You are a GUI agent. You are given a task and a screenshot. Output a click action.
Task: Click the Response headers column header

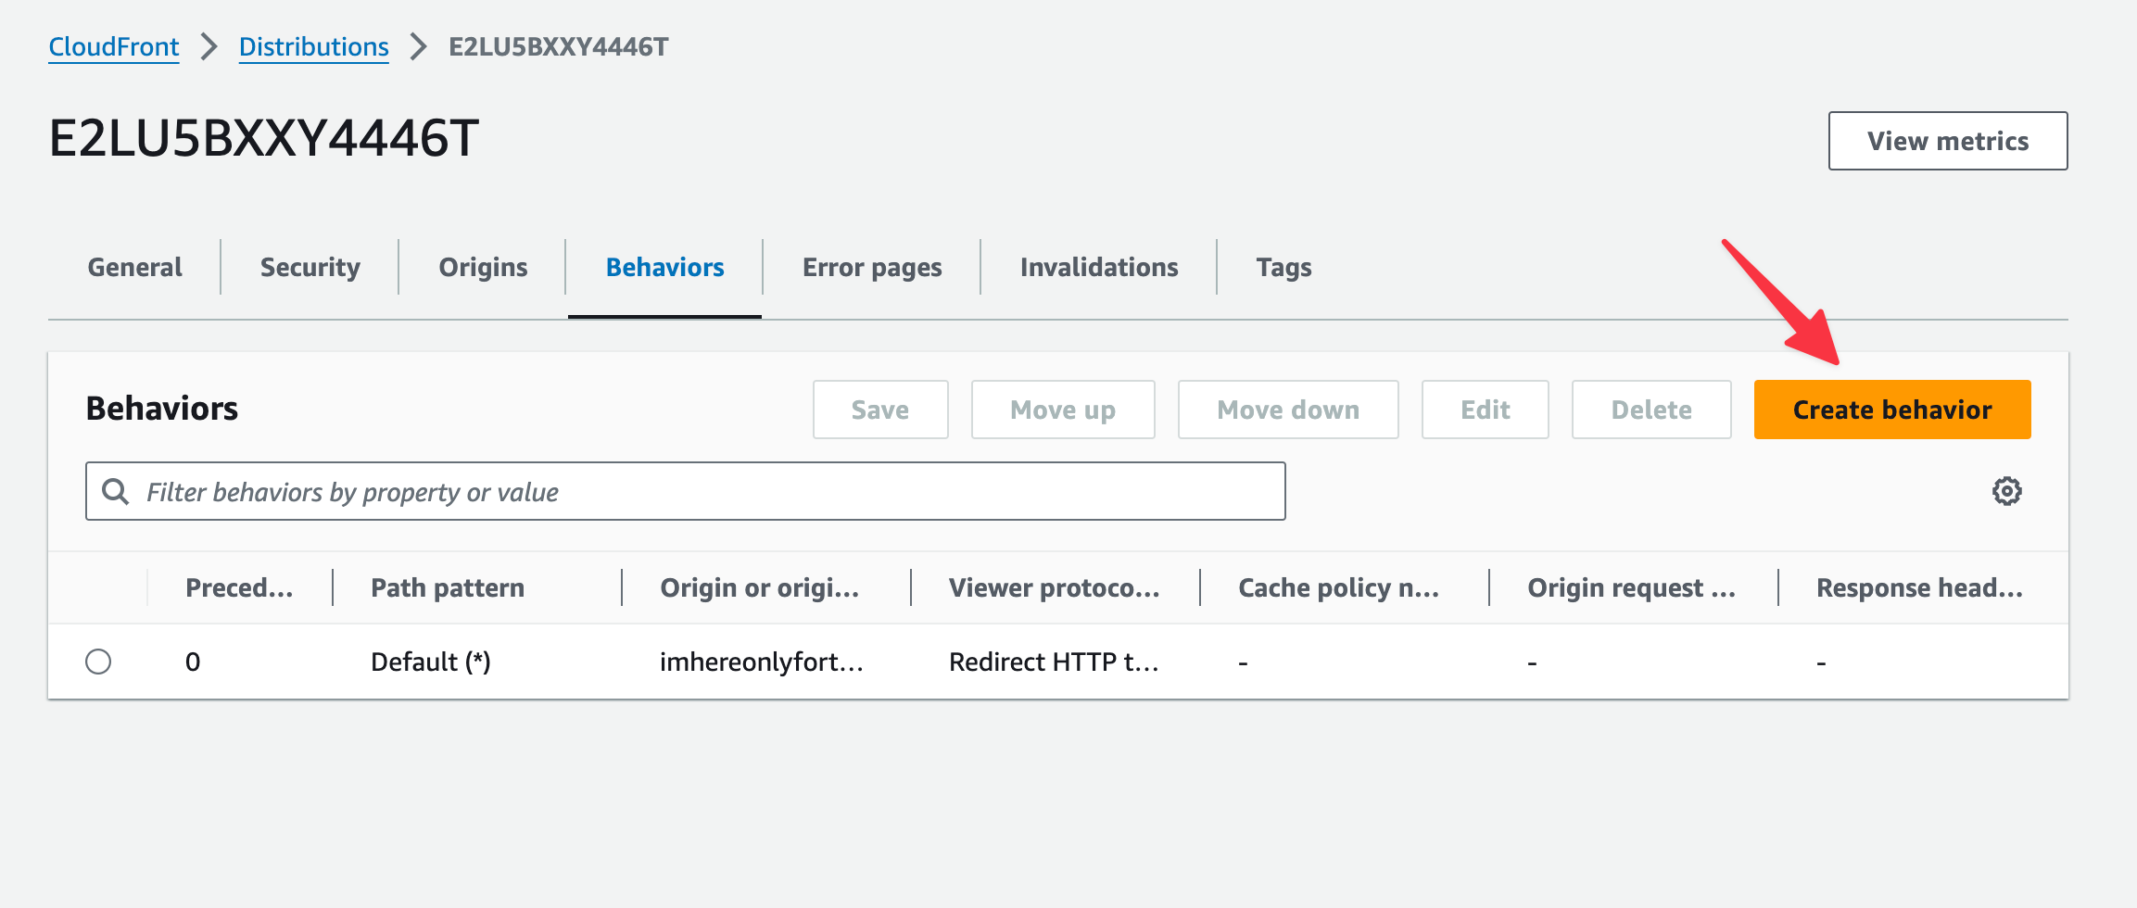(x=1919, y=587)
